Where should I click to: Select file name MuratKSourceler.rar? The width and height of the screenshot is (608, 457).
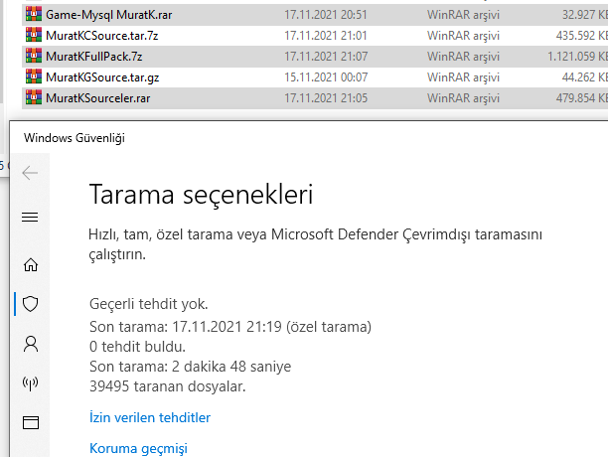97,98
